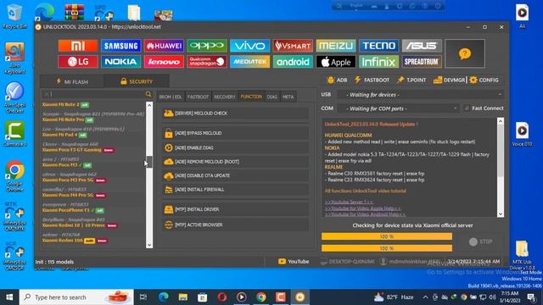
Task: Run [ADB] REMOVE MICLOUD [ROOT]
Action: pos(236,162)
